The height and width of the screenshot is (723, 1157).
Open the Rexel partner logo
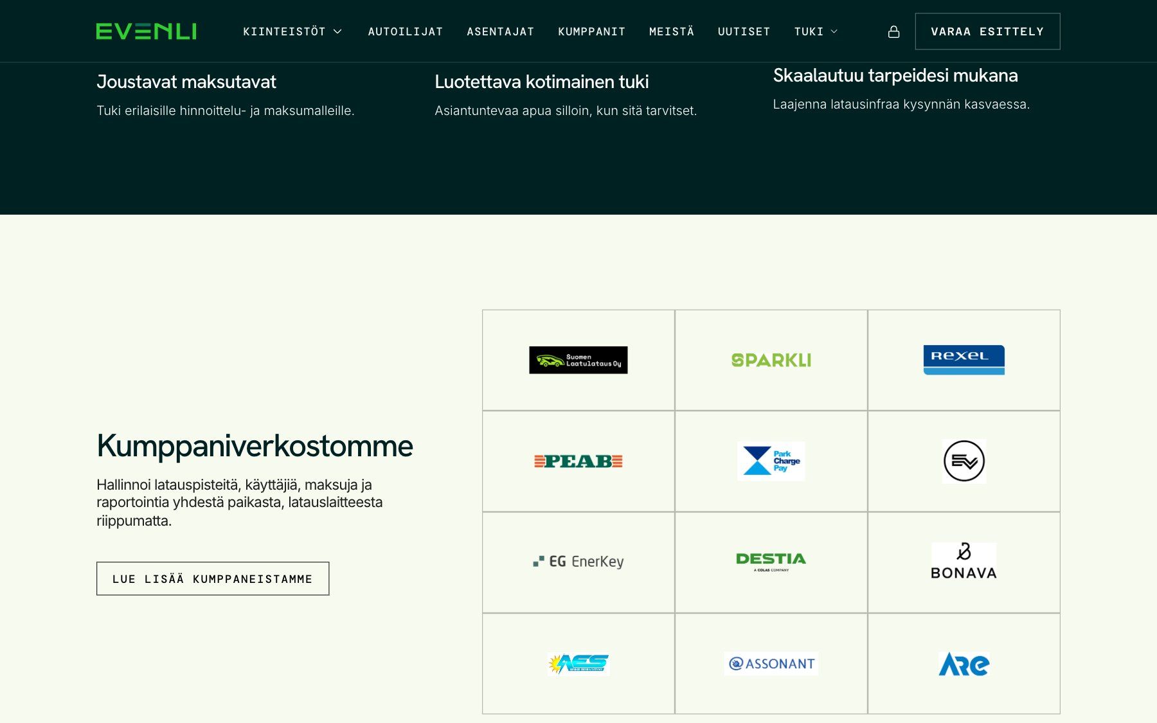point(964,360)
